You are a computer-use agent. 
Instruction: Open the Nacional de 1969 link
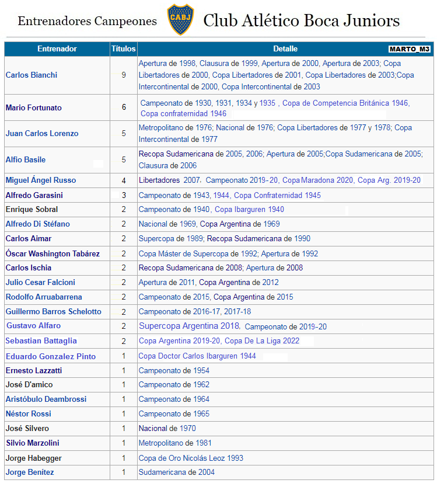point(167,224)
